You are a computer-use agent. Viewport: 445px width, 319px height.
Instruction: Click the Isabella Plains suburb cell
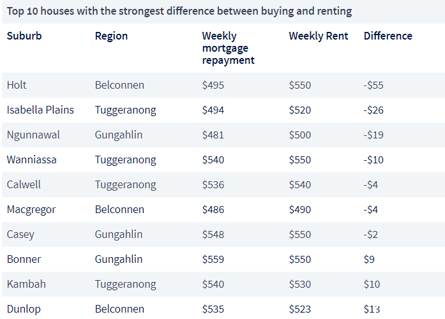click(40, 110)
